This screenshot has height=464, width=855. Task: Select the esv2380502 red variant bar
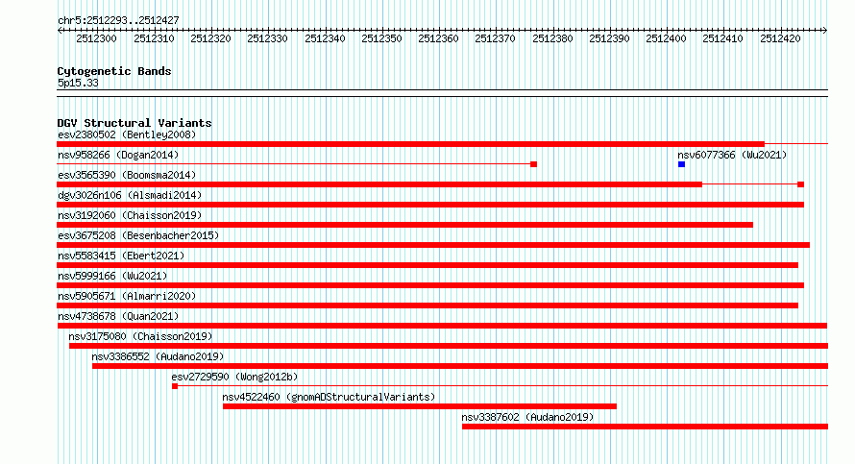(x=410, y=144)
